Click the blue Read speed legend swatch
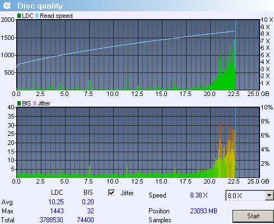 (37, 16)
